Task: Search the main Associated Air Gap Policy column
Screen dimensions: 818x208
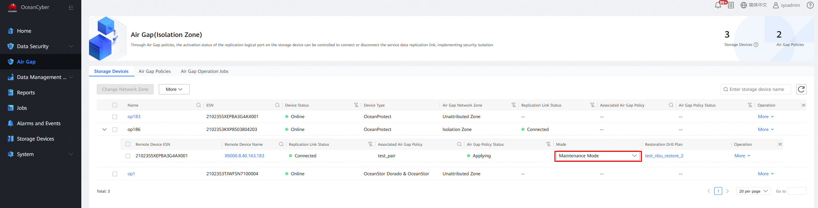Action: point(671,105)
